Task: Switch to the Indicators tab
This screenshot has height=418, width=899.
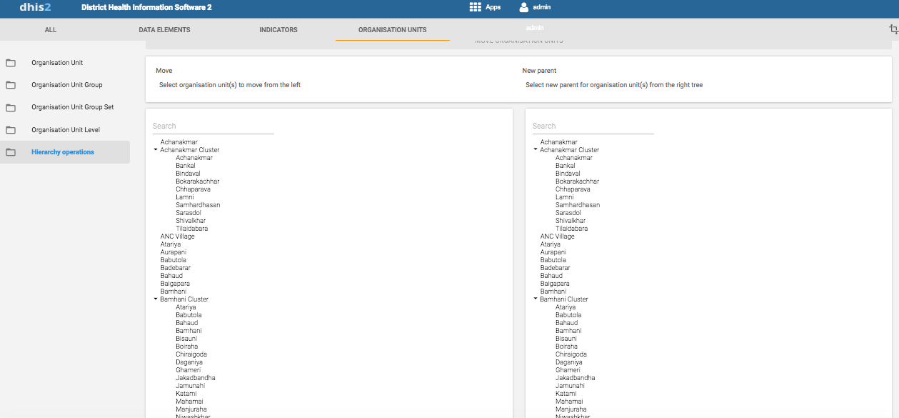Action: [x=278, y=30]
